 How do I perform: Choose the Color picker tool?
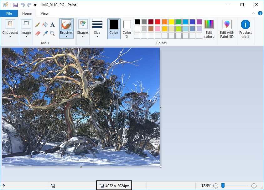(45, 33)
